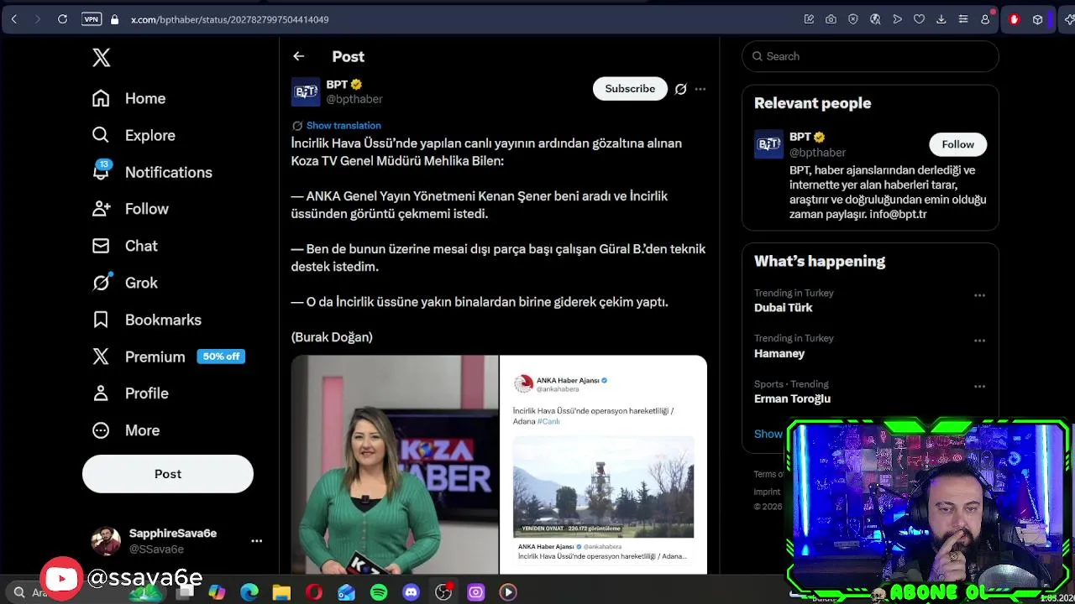Open the easy setup sliders icon
Screen dimensions: 1075x604
click(963, 19)
